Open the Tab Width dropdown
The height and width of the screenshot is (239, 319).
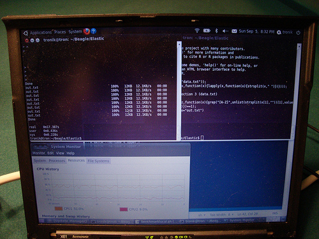pyautogui.click(x=221, y=215)
